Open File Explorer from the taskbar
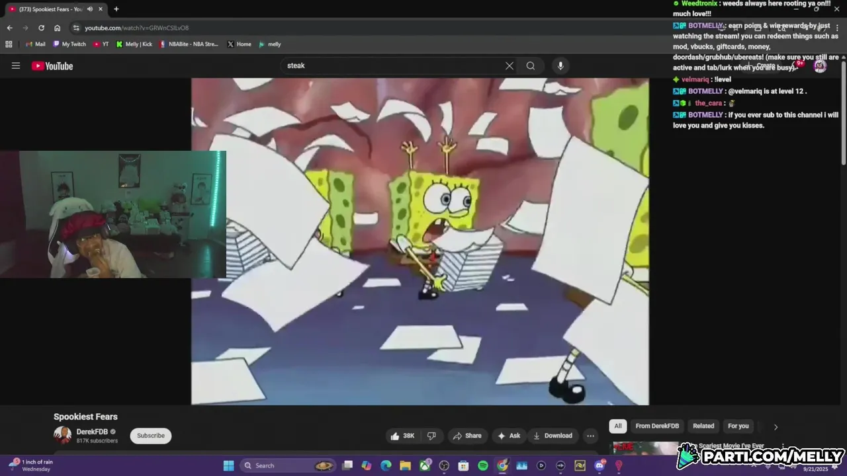Viewport: 847px width, 476px height. [405, 465]
